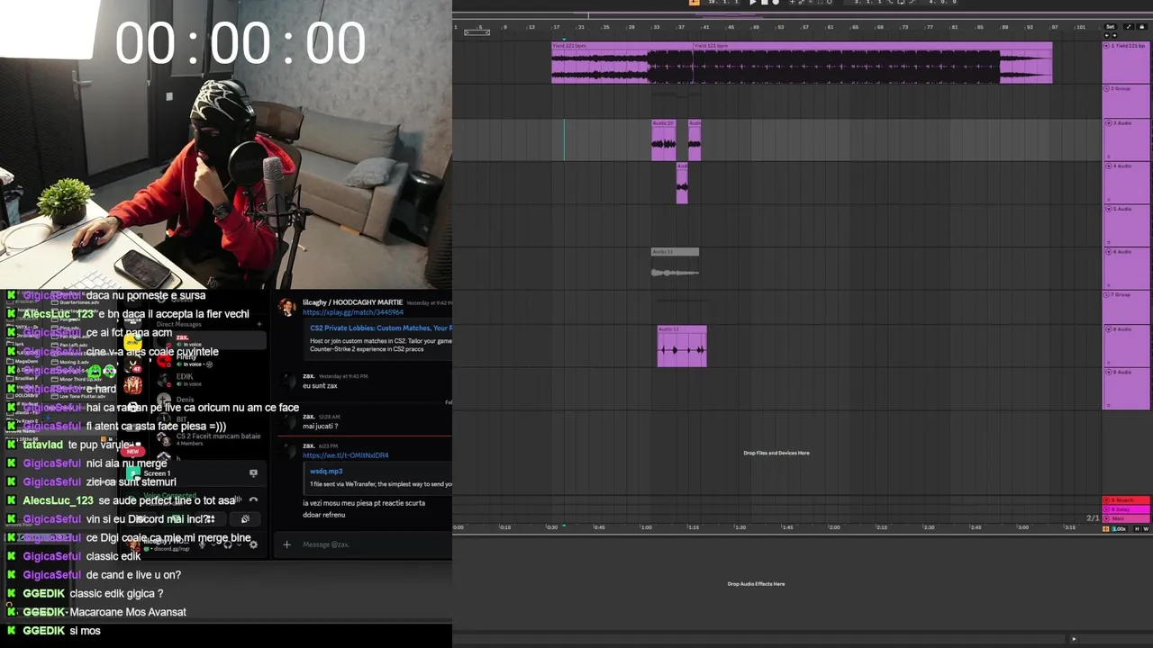Viewport: 1153px width, 648px height.
Task: Open CS 2 Faceit mancam bataie group
Action: [209, 439]
